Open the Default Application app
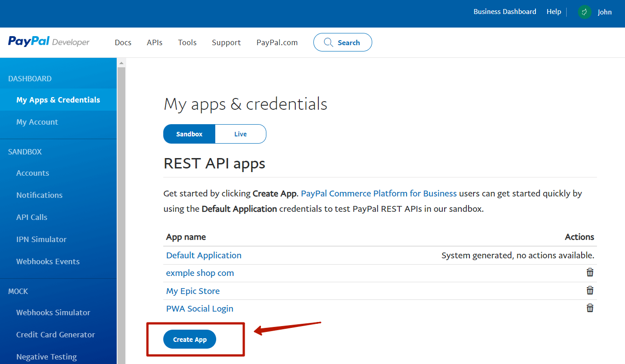The image size is (625, 364). pyautogui.click(x=204, y=255)
